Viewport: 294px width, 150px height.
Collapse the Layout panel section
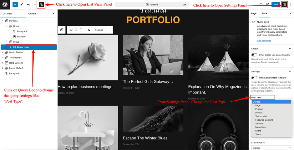(x=290, y=49)
